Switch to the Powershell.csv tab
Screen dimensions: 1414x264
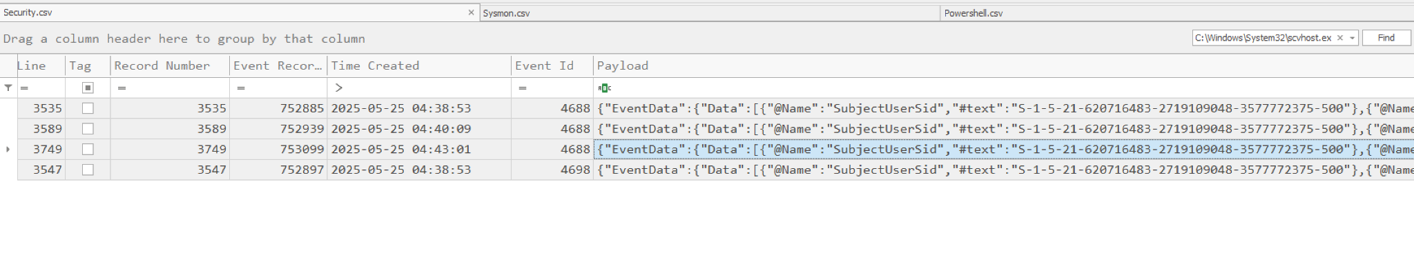pos(1176,13)
